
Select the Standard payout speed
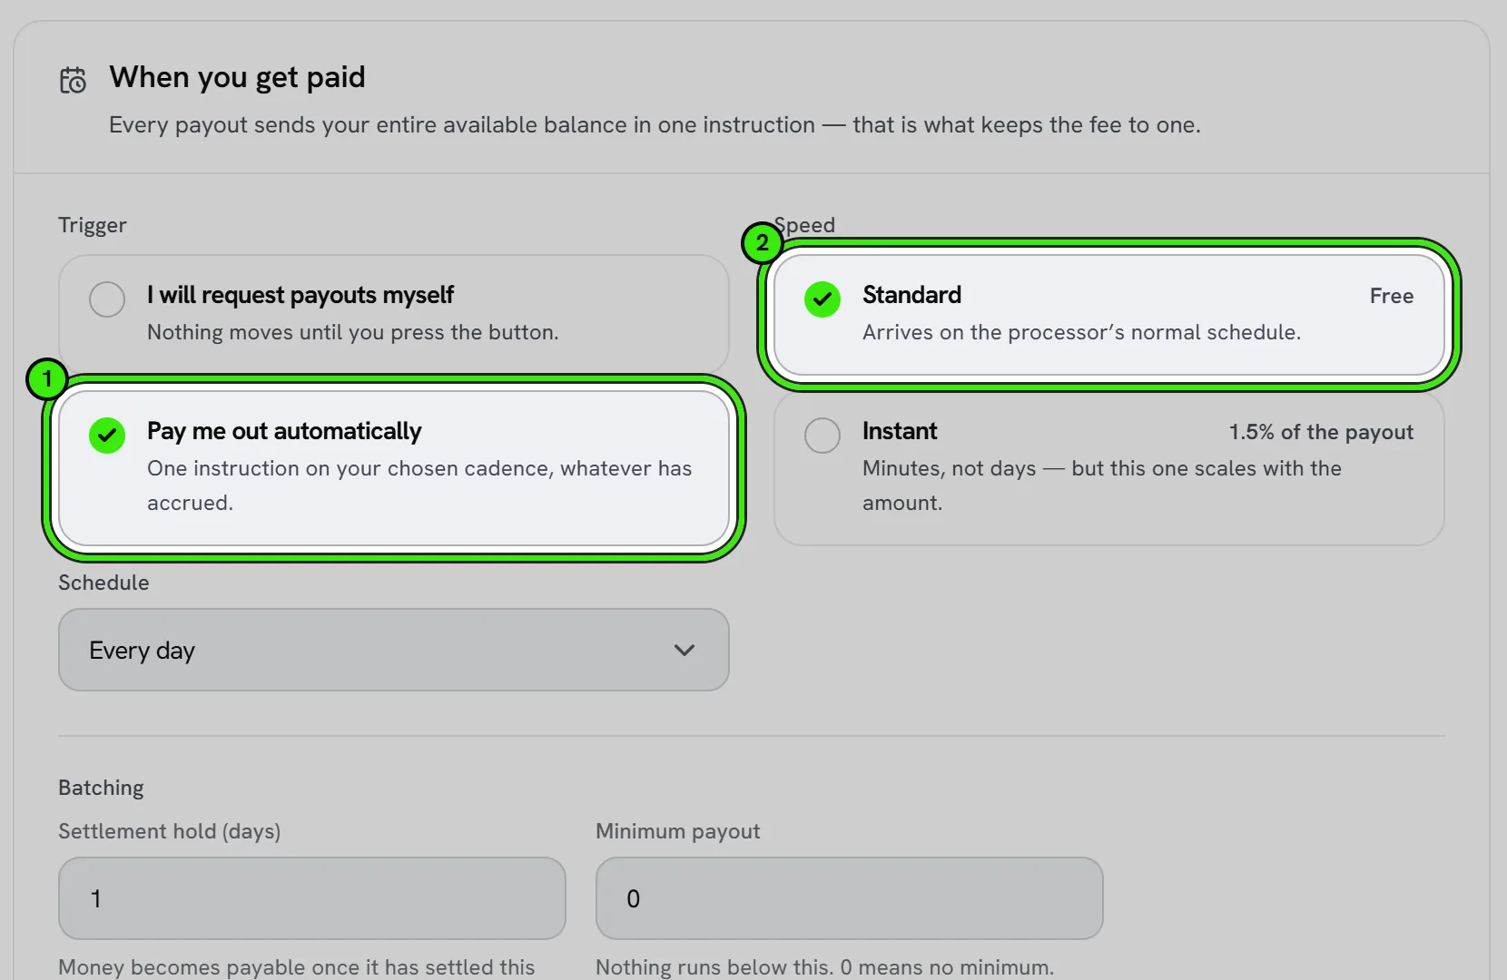coord(1109,314)
